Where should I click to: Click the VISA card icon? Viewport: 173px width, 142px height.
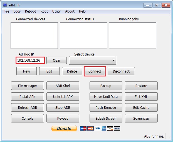(98, 128)
